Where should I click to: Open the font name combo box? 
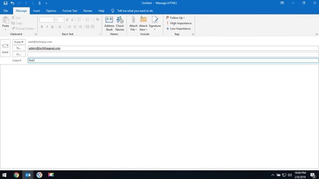point(46,19)
